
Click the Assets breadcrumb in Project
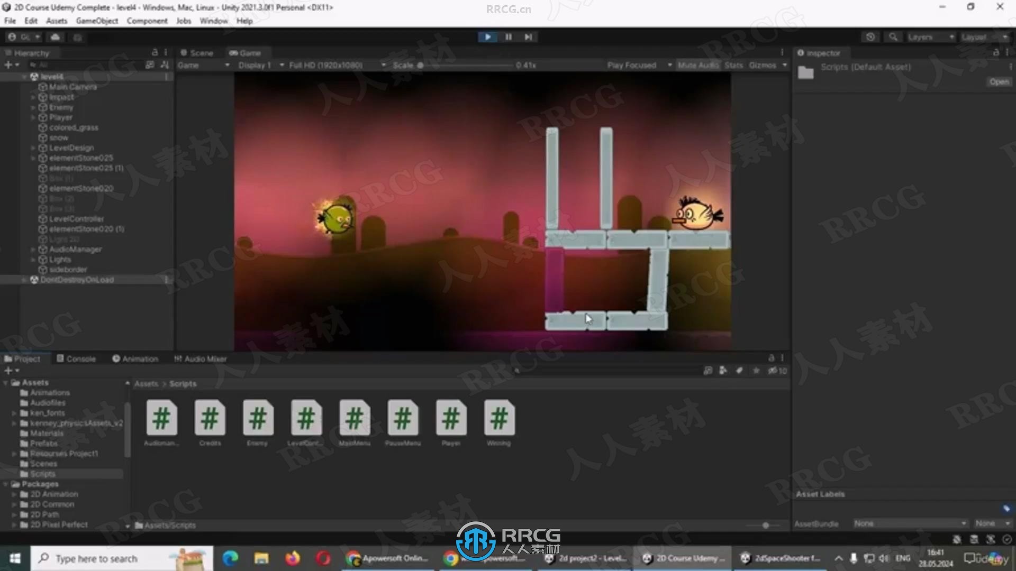click(x=146, y=384)
